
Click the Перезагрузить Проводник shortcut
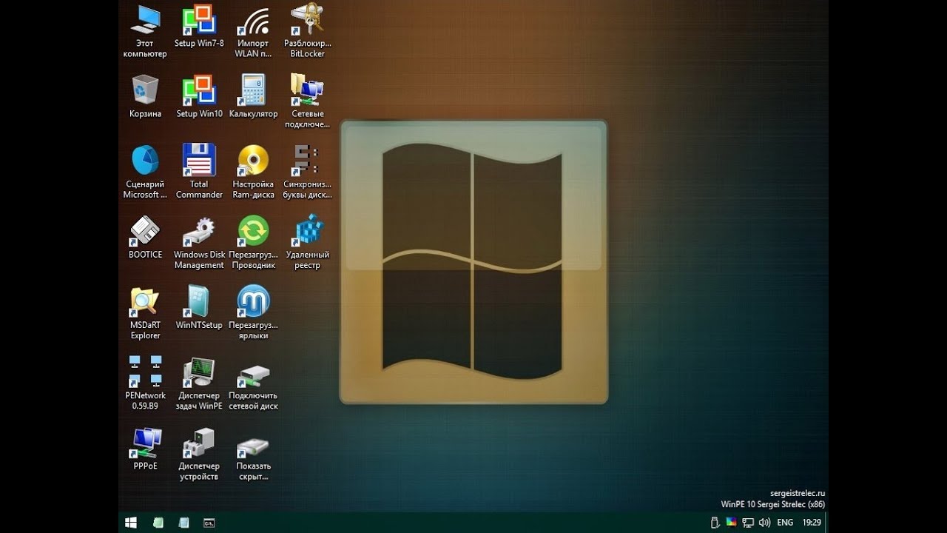point(253,242)
